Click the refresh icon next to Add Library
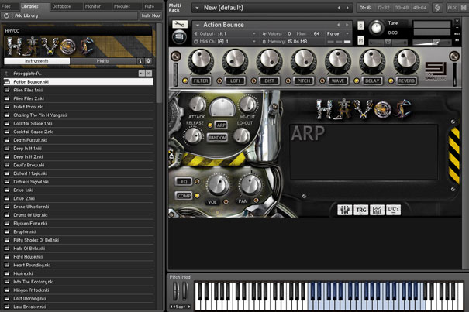The image size is (469, 312). tap(7, 15)
